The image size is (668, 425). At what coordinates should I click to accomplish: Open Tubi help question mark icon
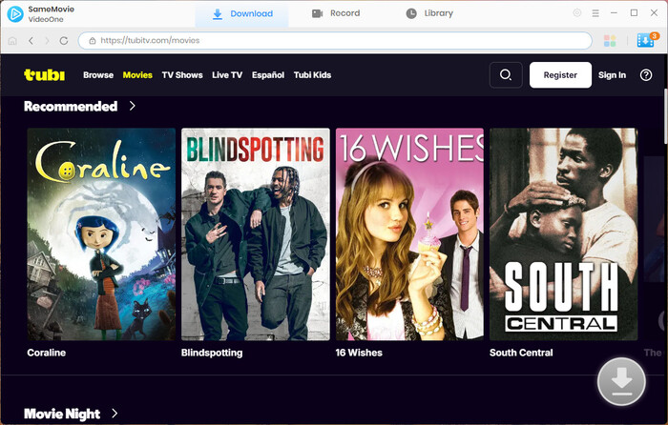click(646, 75)
